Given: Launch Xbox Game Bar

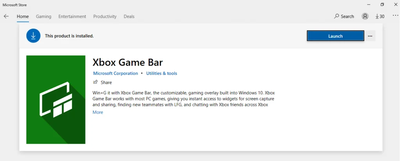Looking at the screenshot, I should tap(335, 36).
